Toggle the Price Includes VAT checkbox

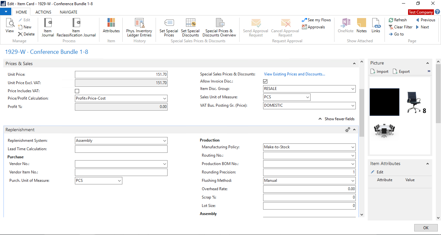tap(77, 91)
